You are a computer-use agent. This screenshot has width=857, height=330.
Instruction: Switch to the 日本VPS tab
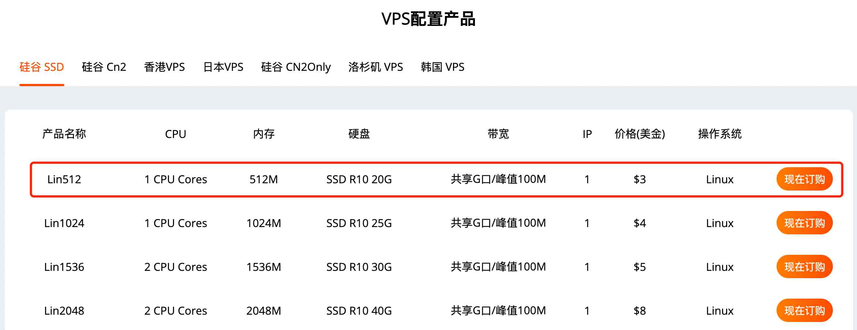click(223, 67)
